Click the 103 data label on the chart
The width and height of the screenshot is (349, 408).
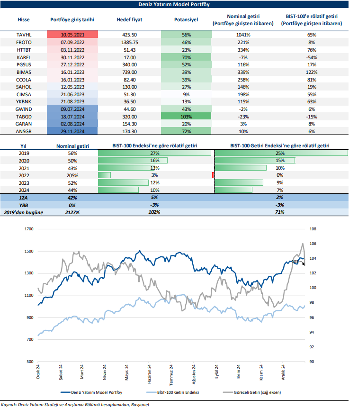(x=295, y=261)
